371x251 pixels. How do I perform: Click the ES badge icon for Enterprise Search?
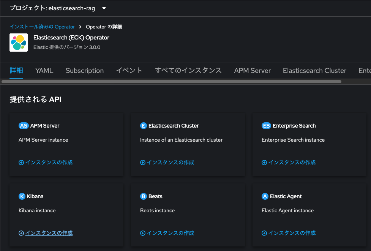pos(267,126)
